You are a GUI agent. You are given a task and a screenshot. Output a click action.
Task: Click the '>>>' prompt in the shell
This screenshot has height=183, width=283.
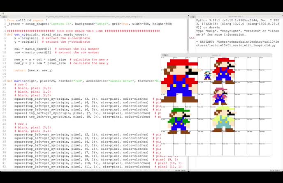[x=192, y=38]
